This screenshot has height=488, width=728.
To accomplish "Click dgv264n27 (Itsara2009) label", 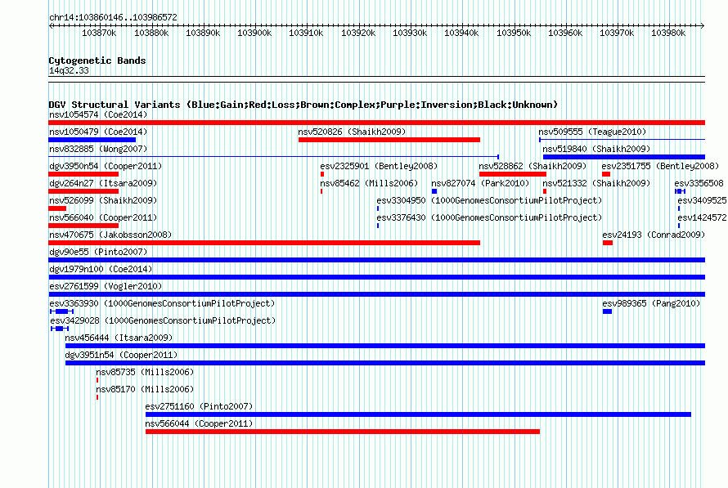I will [103, 183].
